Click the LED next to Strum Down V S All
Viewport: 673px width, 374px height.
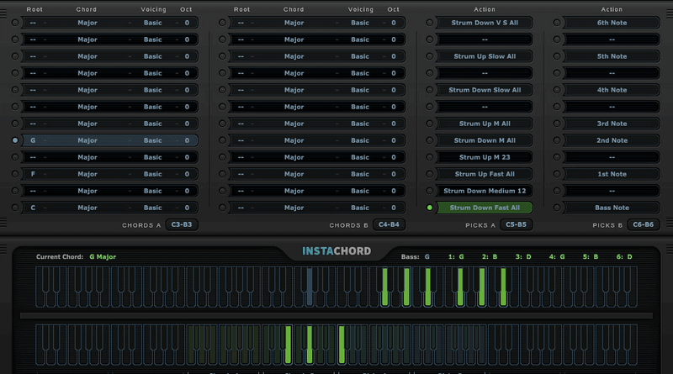point(430,23)
